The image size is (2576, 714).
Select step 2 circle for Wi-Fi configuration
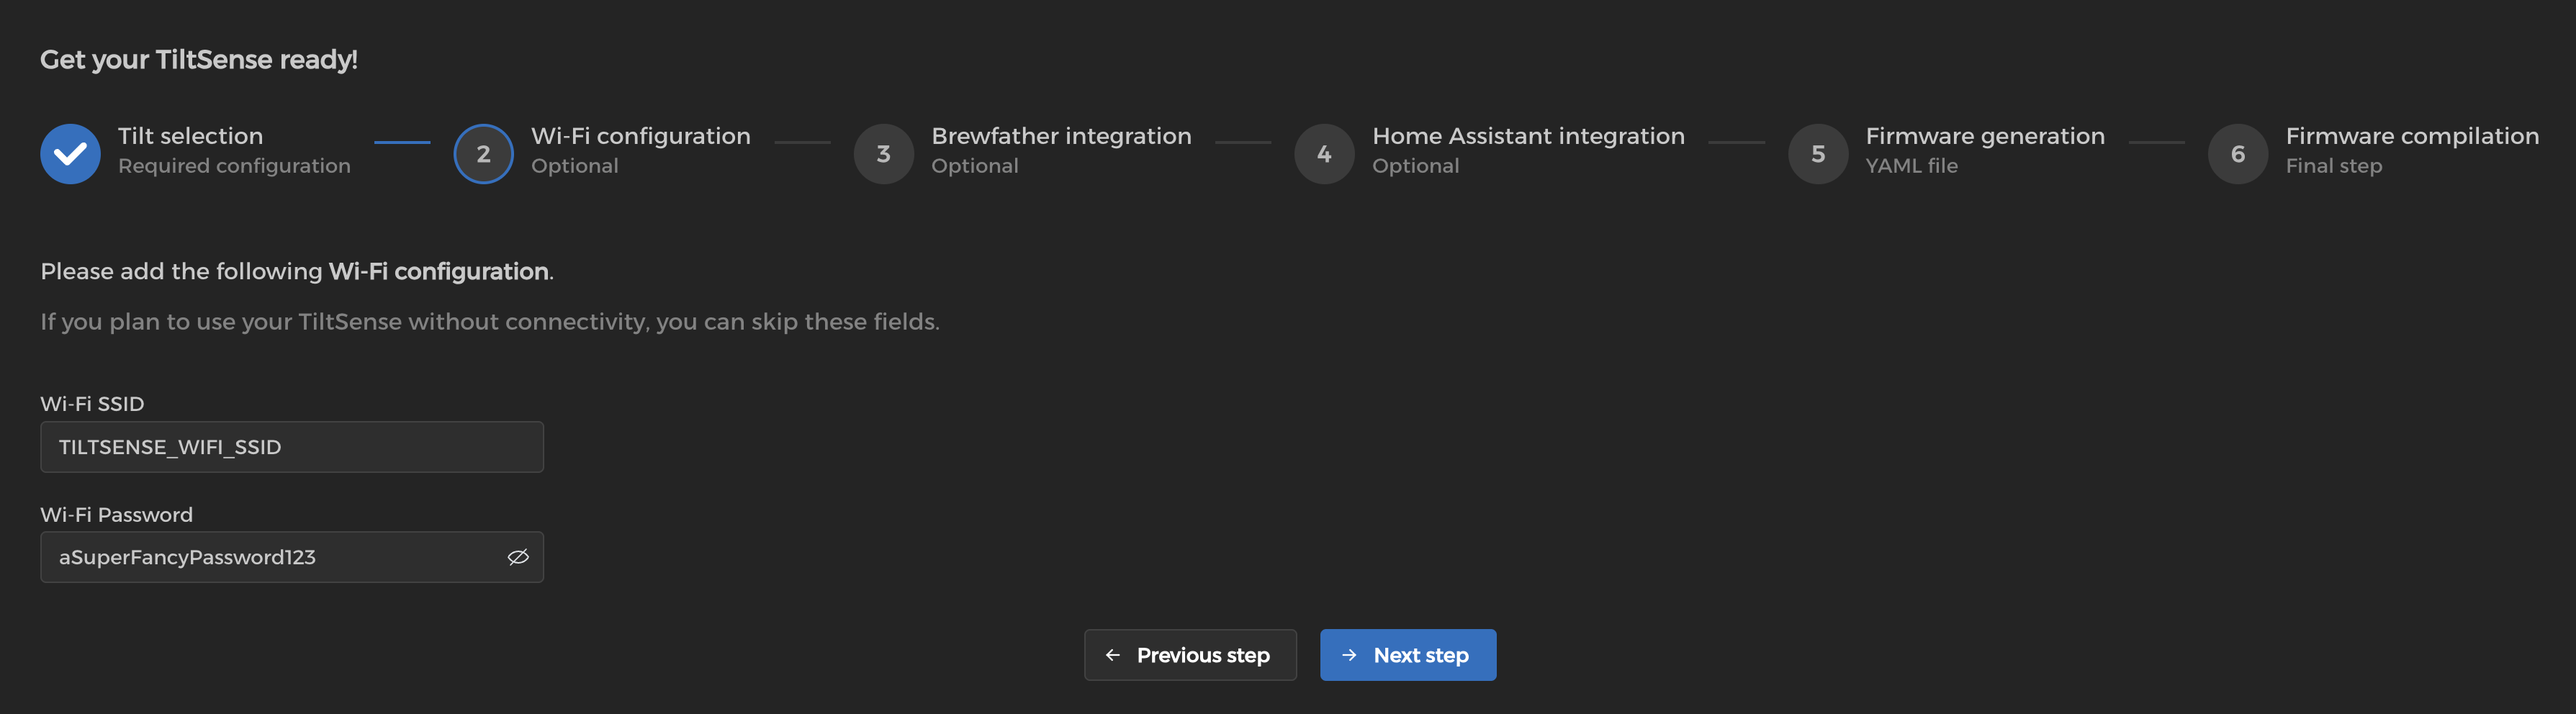pos(483,153)
